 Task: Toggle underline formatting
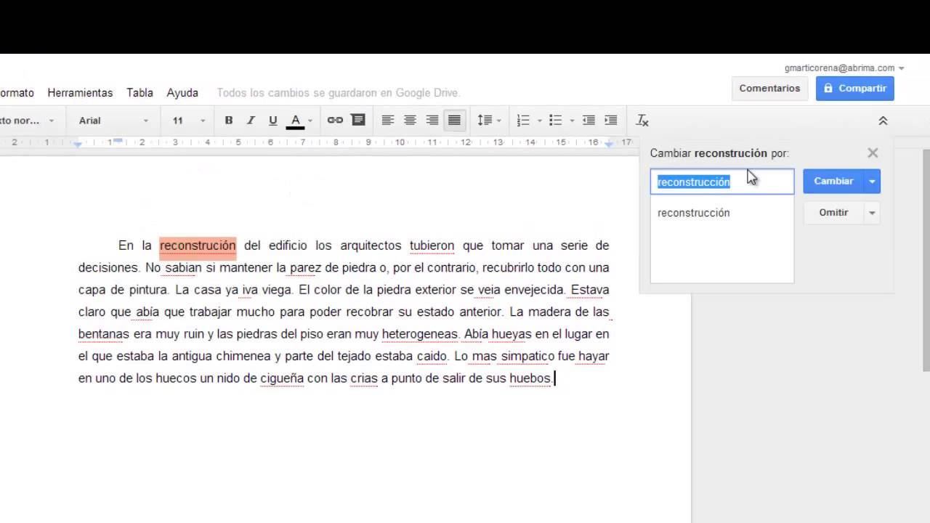point(272,120)
